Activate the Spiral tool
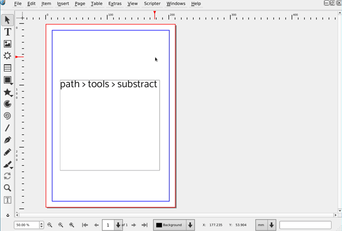 (7, 116)
